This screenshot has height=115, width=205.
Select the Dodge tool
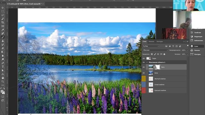click(x=3, y=59)
